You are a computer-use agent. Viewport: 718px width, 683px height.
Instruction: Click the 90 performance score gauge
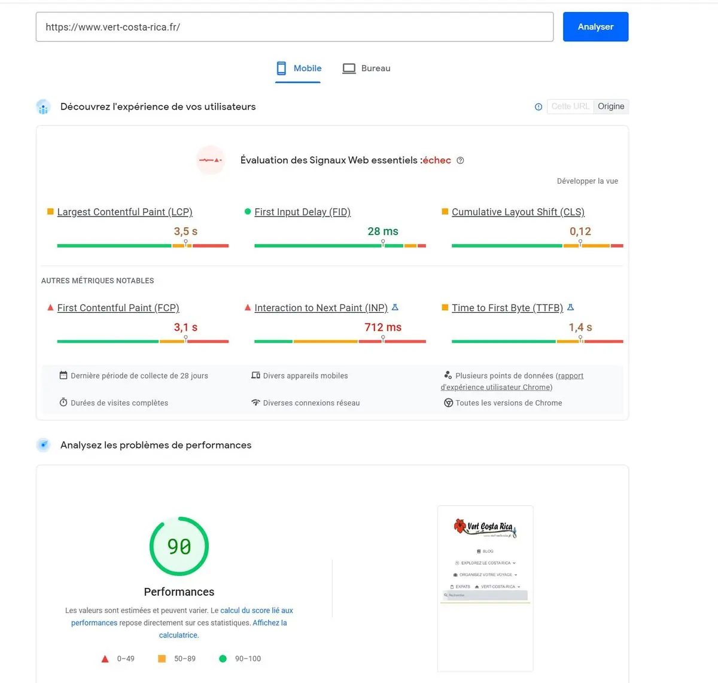pos(179,547)
